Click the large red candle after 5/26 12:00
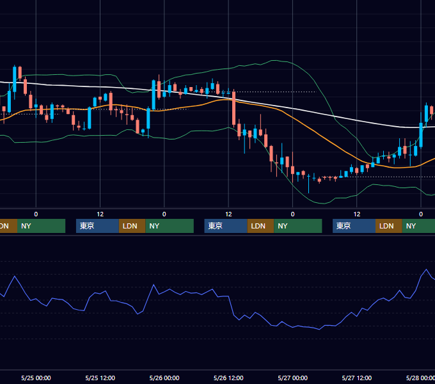This screenshot has height=384, width=435. pos(234,109)
